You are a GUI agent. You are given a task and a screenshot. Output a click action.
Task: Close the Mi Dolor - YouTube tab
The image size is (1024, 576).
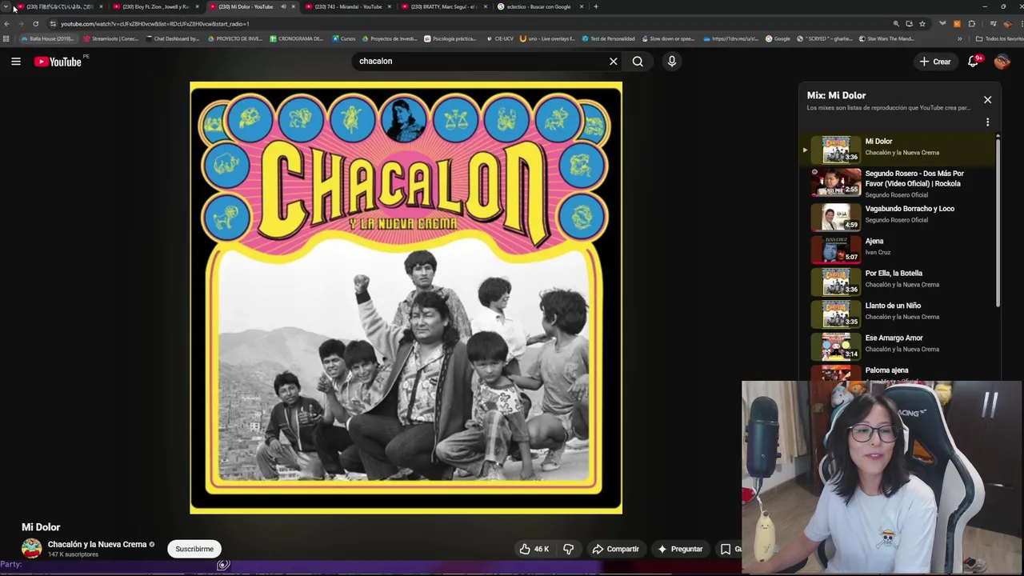(293, 6)
